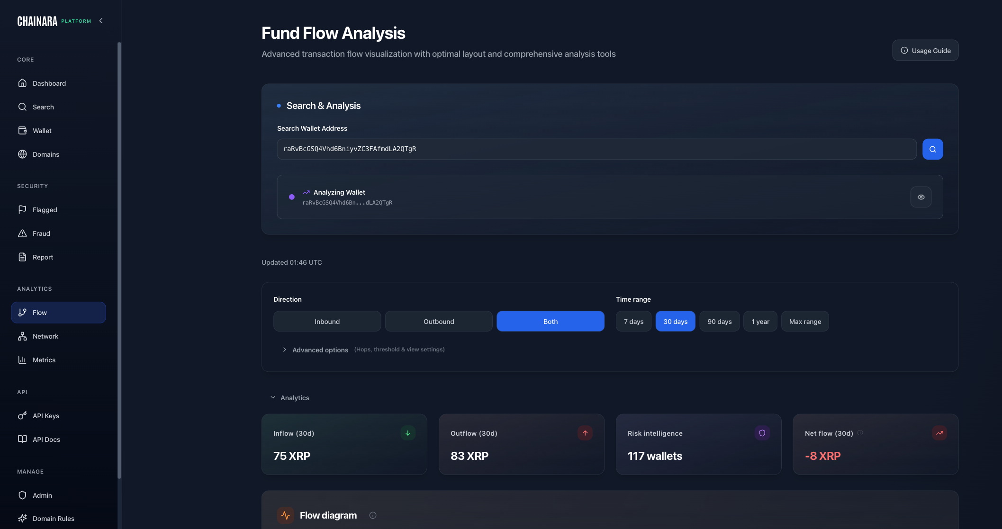Image resolution: width=1002 pixels, height=529 pixels.
Task: Collapse the sidebar with the chevron arrow
Action: [101, 21]
